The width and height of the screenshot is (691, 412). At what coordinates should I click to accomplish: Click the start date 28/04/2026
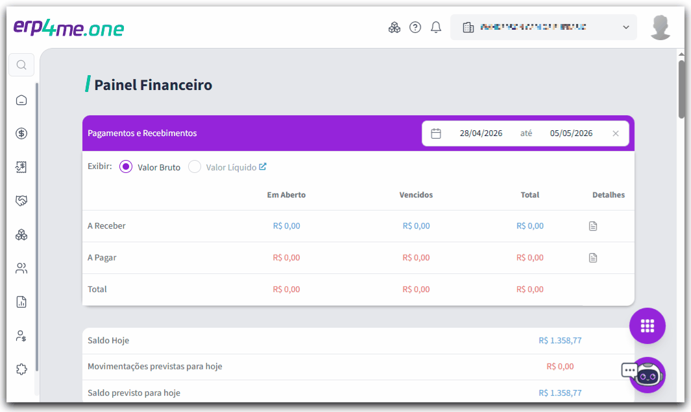tap(481, 133)
